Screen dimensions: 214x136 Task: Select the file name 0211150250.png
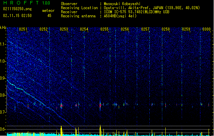tap(17, 9)
